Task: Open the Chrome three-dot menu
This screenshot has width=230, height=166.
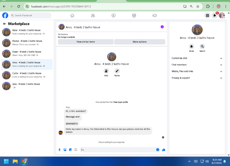Action: point(226,6)
